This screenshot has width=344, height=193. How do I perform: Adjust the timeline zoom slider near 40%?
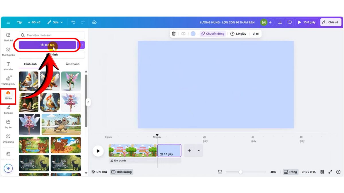click(240, 172)
